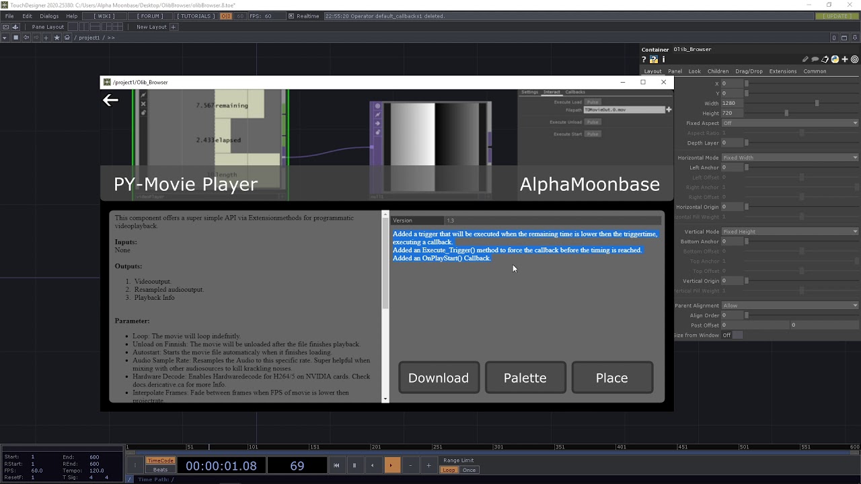Step forward one frame plus button
861x484 pixels.
click(x=428, y=465)
